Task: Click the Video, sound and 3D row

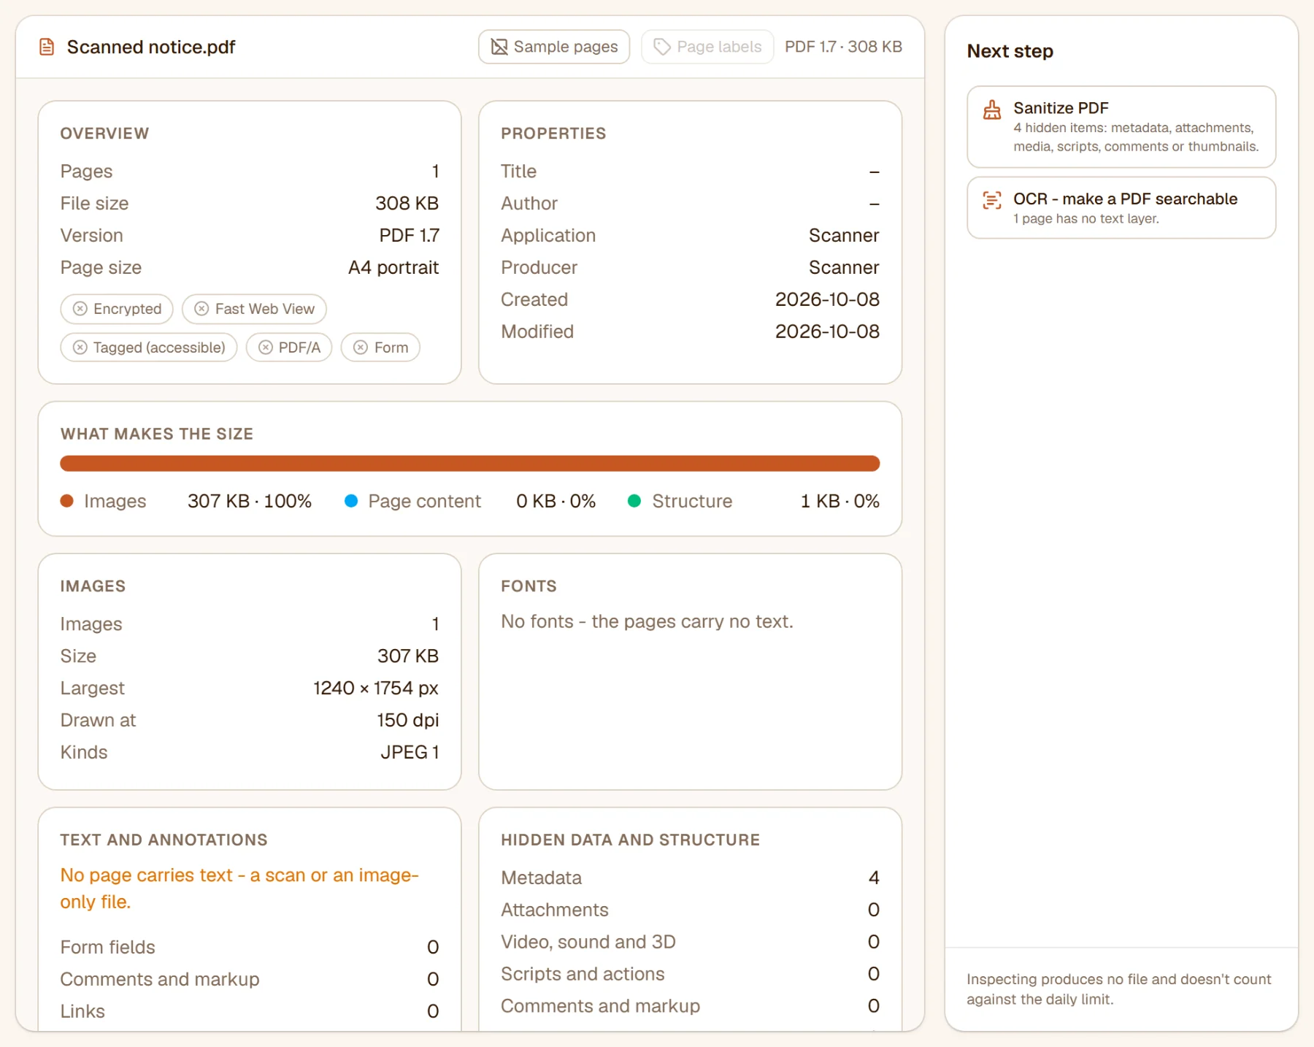Action: (x=690, y=942)
